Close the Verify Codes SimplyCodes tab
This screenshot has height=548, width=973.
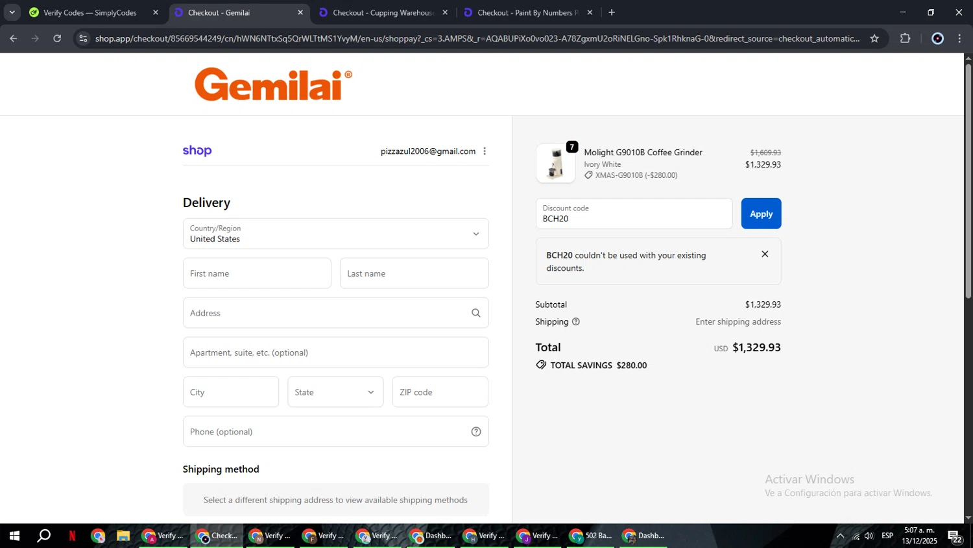[156, 12]
